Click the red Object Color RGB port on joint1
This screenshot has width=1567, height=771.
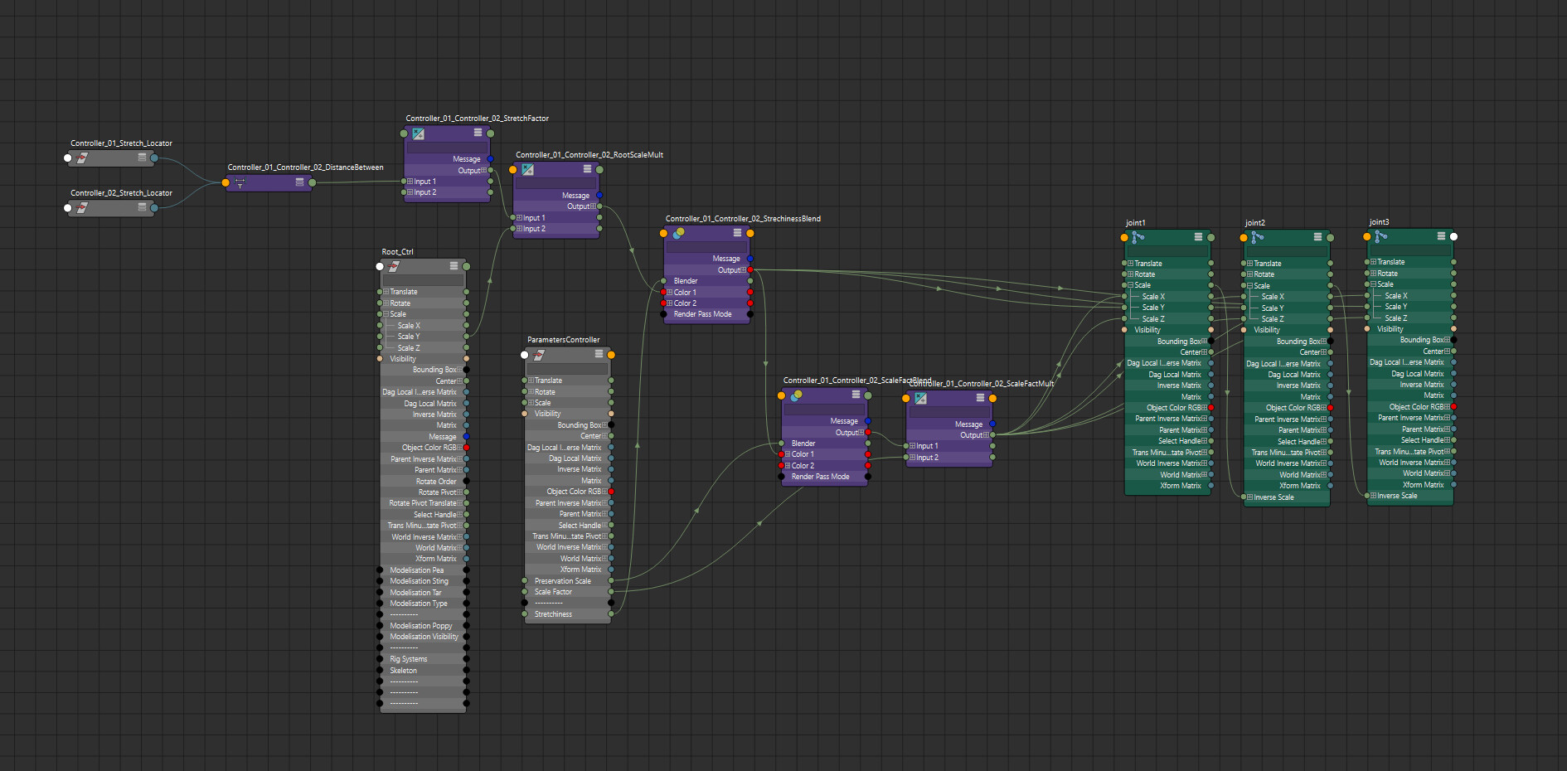pyautogui.click(x=1210, y=407)
